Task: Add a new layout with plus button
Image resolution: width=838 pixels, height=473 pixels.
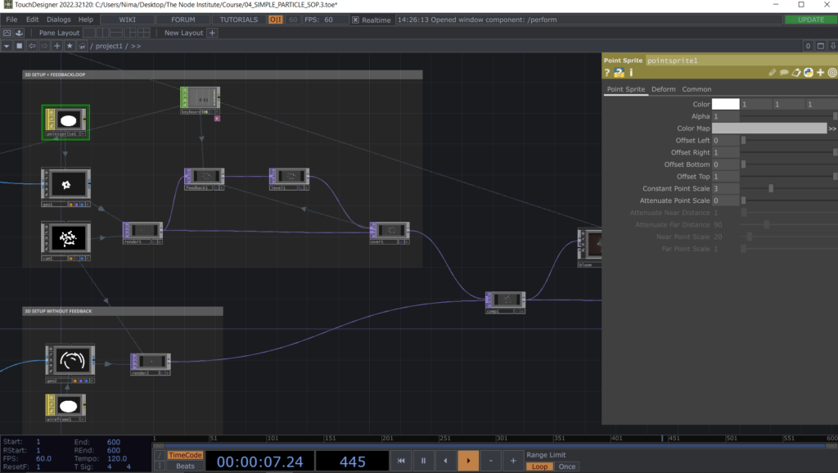Action: (x=212, y=33)
